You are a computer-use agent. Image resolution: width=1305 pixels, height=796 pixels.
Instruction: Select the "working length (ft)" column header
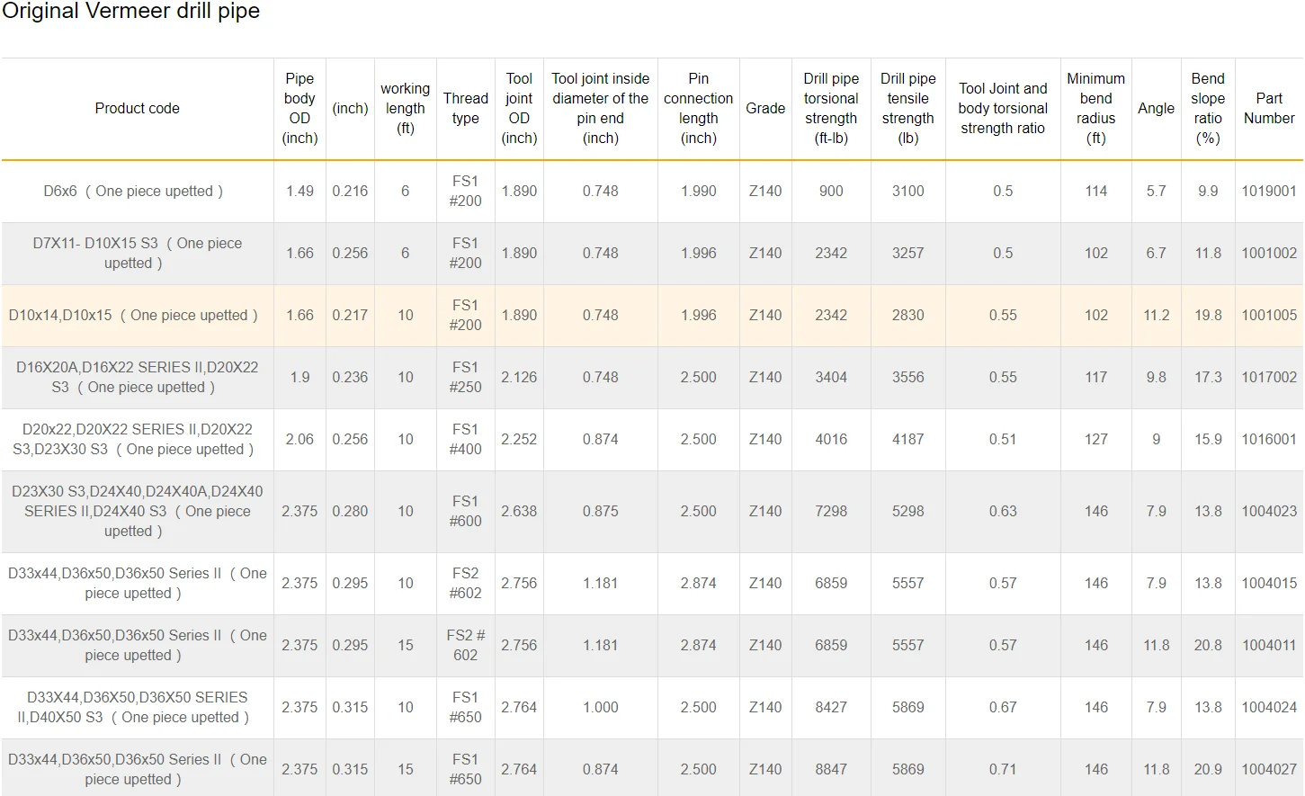coord(405,108)
